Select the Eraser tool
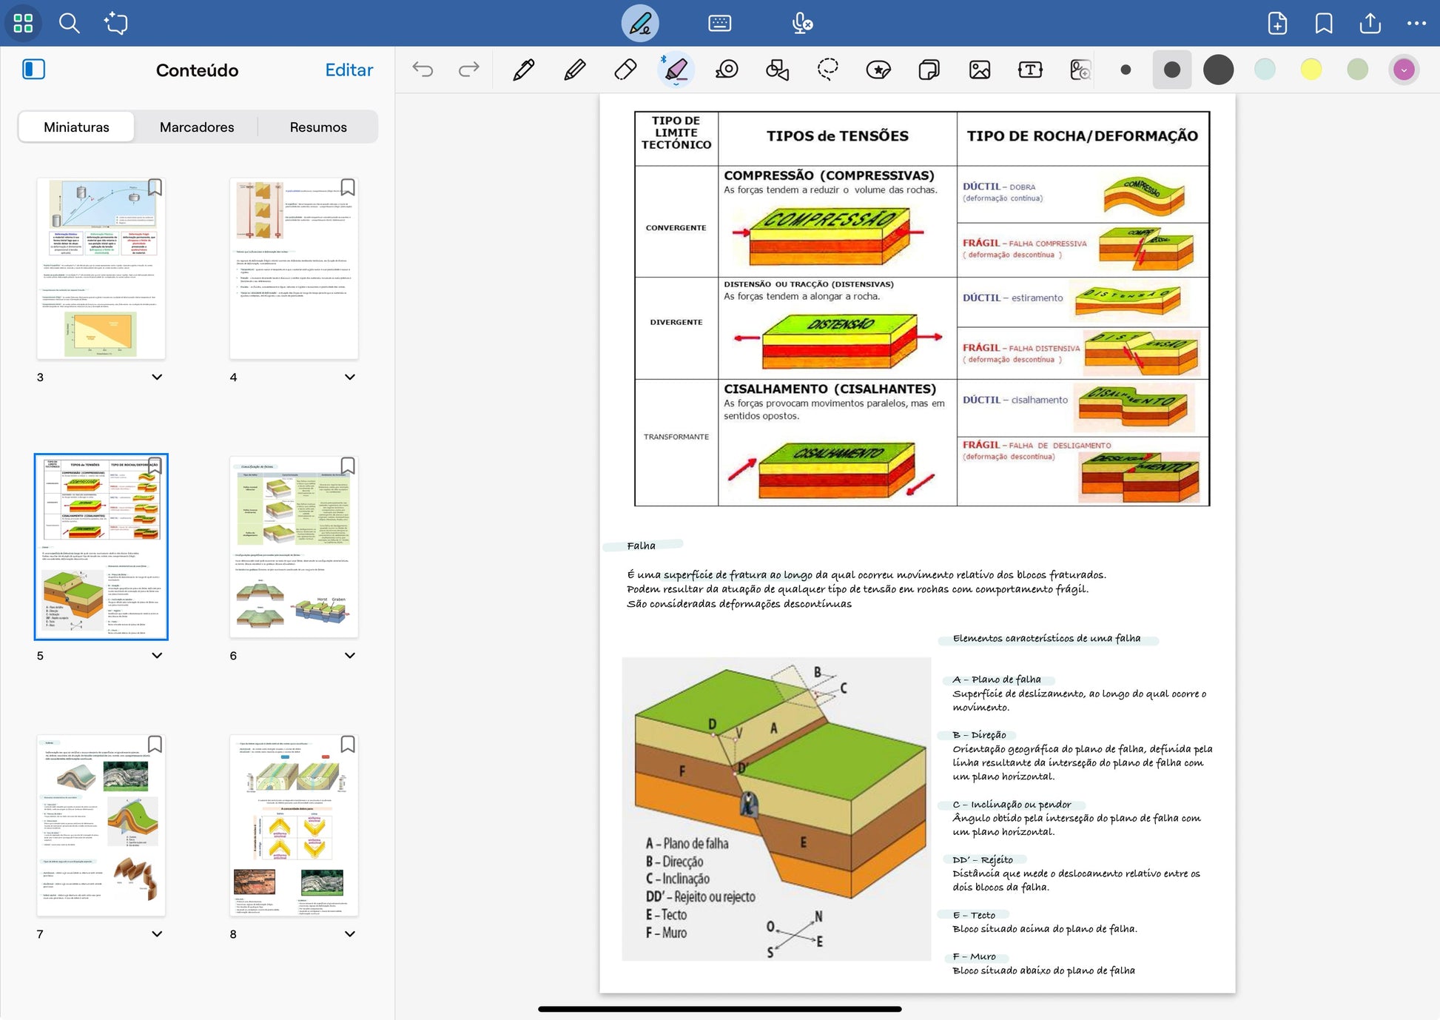 point(625,70)
